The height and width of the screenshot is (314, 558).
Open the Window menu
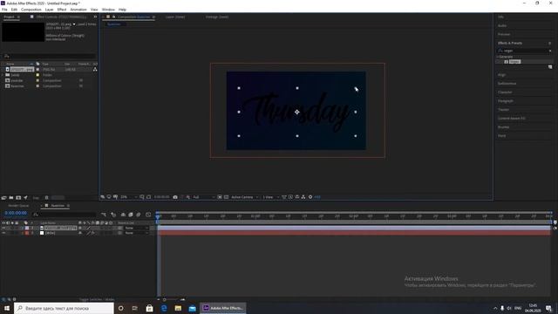coord(108,10)
